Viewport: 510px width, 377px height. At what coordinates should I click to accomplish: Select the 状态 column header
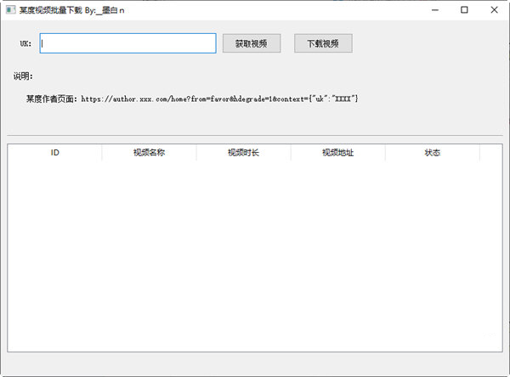(433, 153)
